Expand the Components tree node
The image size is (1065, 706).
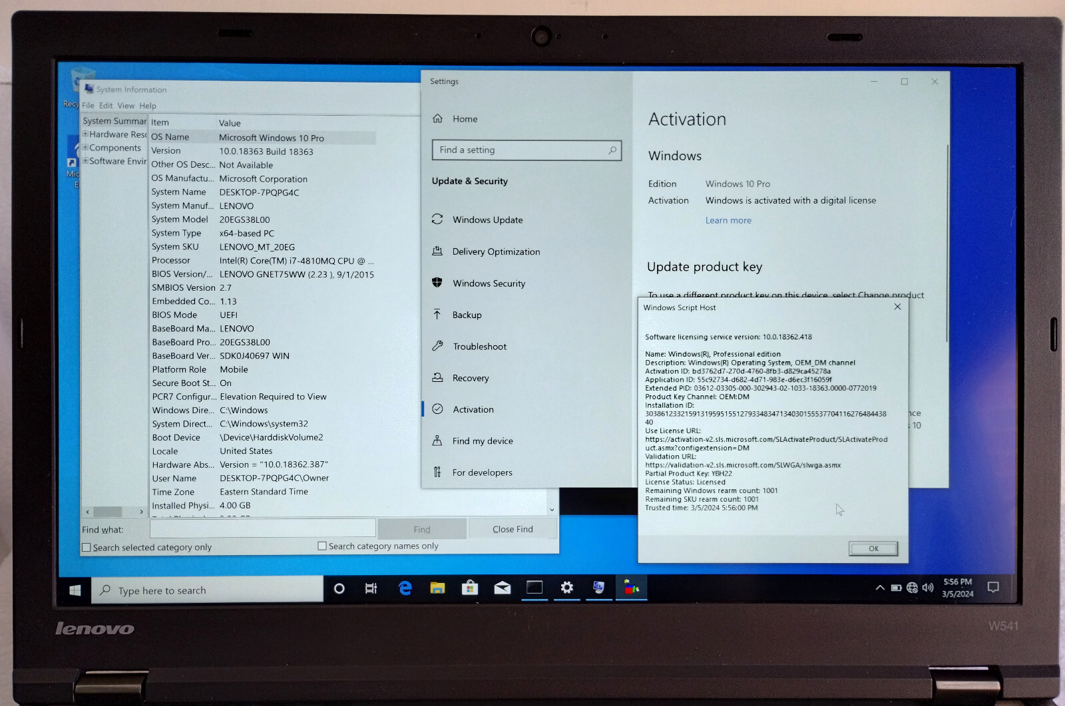click(x=85, y=148)
